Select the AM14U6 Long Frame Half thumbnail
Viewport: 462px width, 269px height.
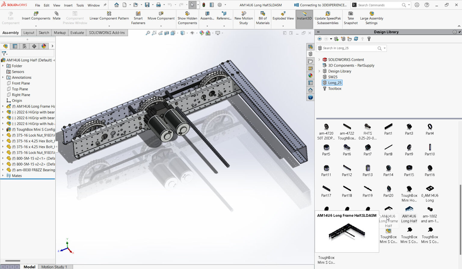point(388,214)
